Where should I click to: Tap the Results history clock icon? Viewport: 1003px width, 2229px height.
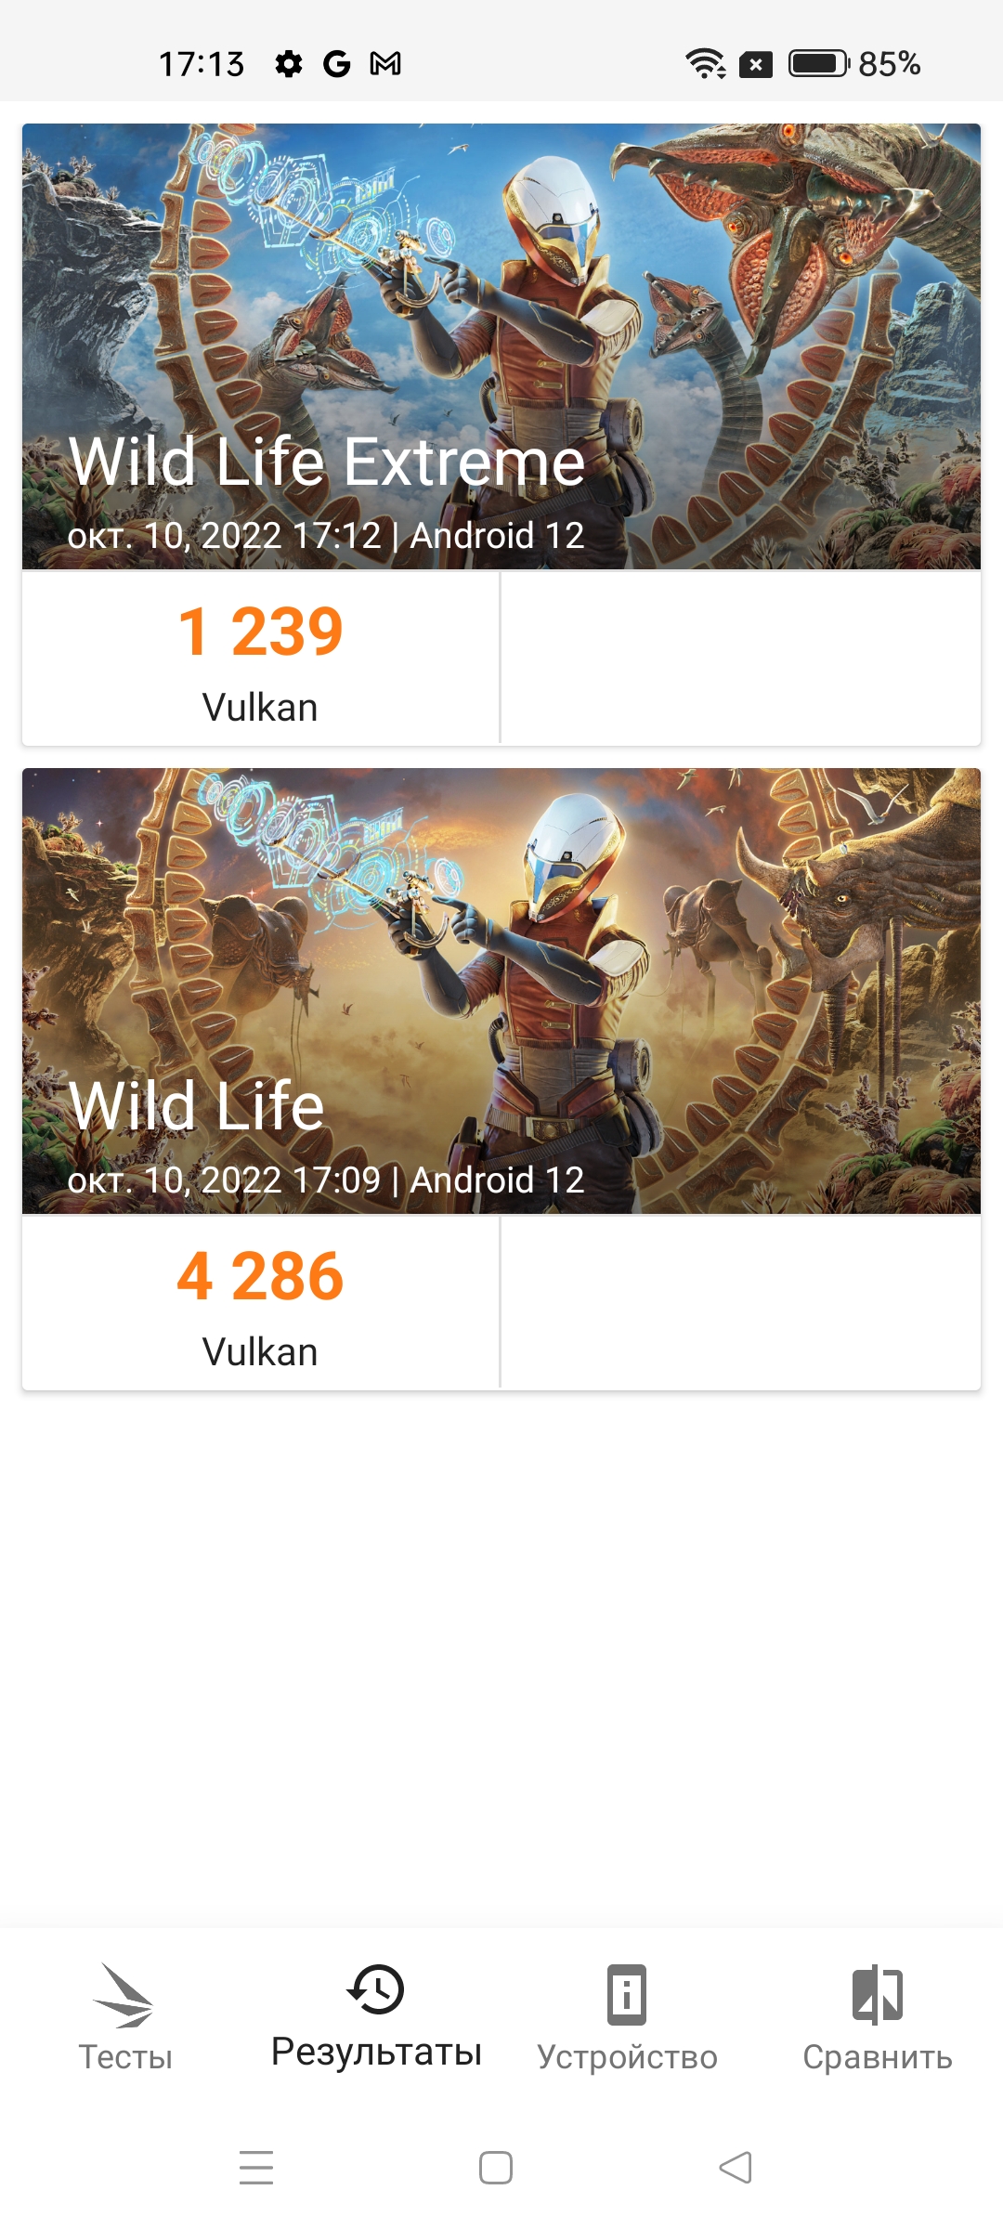point(376,1989)
